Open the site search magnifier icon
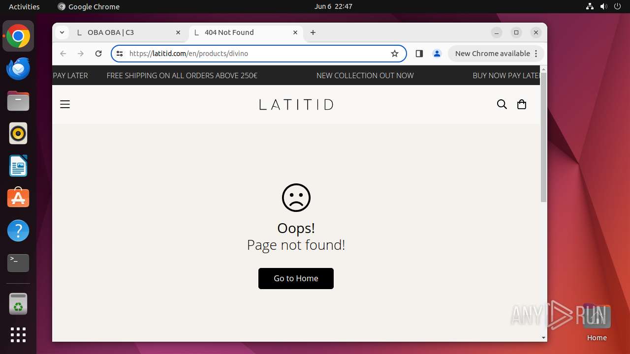Image resolution: width=630 pixels, height=354 pixels. (502, 104)
